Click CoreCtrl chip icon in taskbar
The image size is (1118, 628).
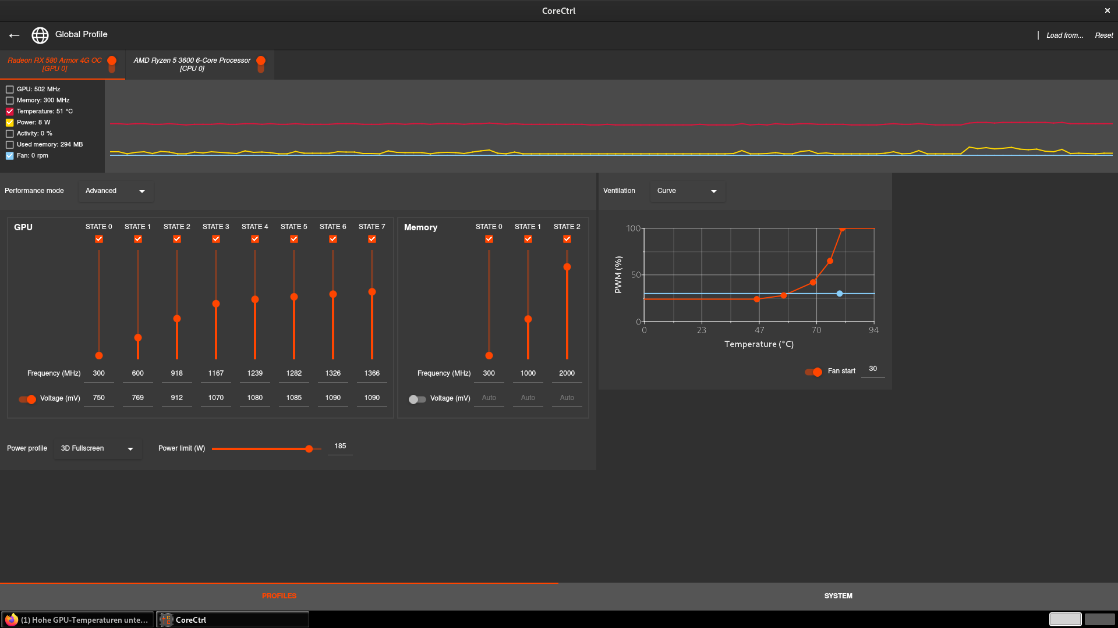[167, 620]
